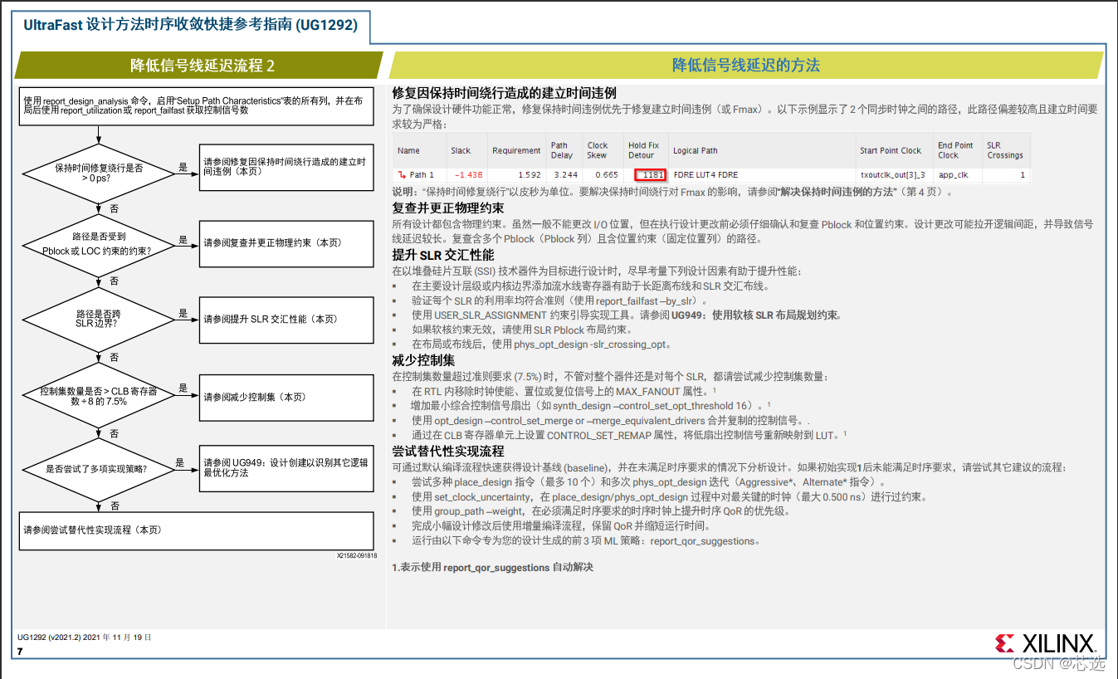The height and width of the screenshot is (679, 1118).
Task: Click footer text 'UG1292 (v2021.2) 2021 年 11 月 19 日'
Action: tap(85, 637)
